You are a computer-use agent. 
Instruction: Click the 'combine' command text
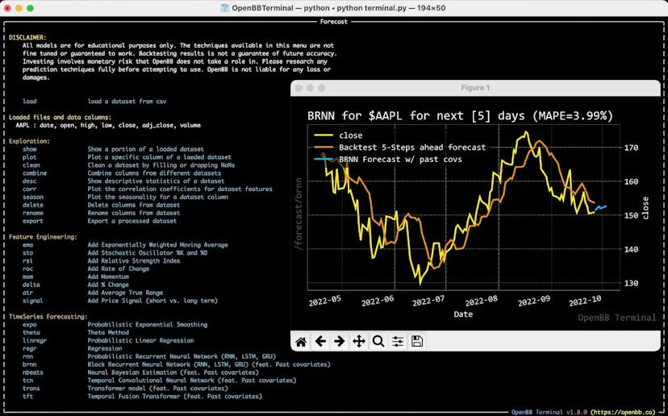pyautogui.click(x=35, y=173)
